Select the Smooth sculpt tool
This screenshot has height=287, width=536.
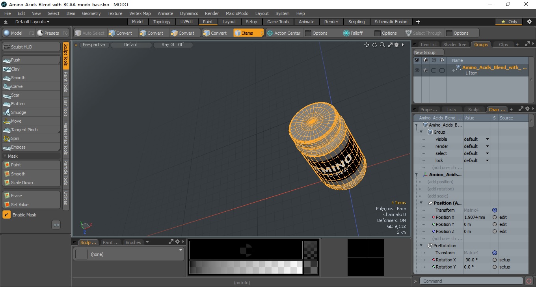[x=32, y=78]
